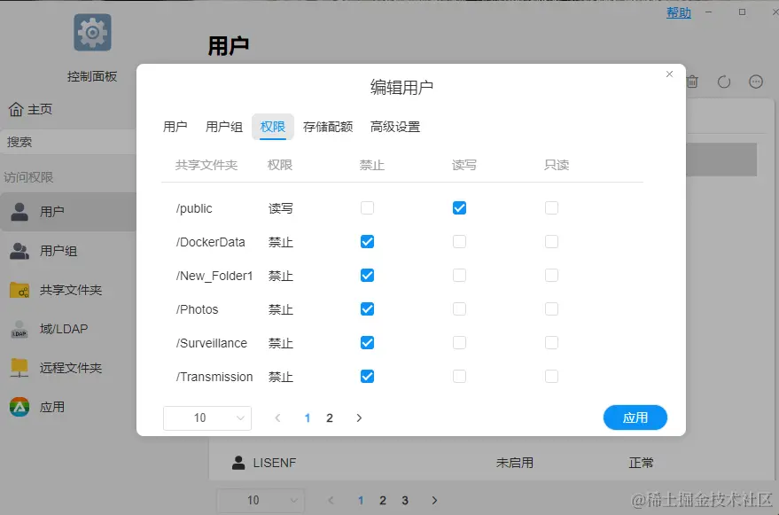Click the refresh icon in user toolbar
779x515 pixels.
724,82
